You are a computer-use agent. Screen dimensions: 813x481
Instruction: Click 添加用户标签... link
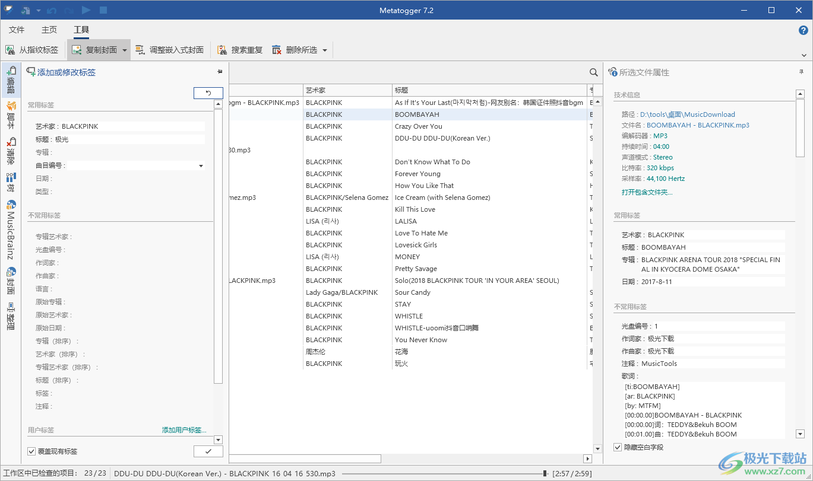click(184, 430)
